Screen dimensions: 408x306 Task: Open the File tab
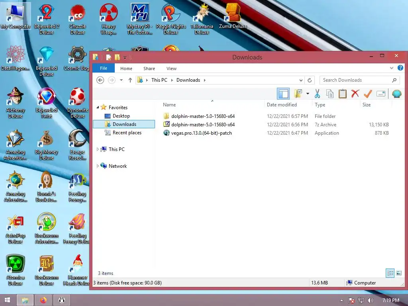(x=104, y=68)
